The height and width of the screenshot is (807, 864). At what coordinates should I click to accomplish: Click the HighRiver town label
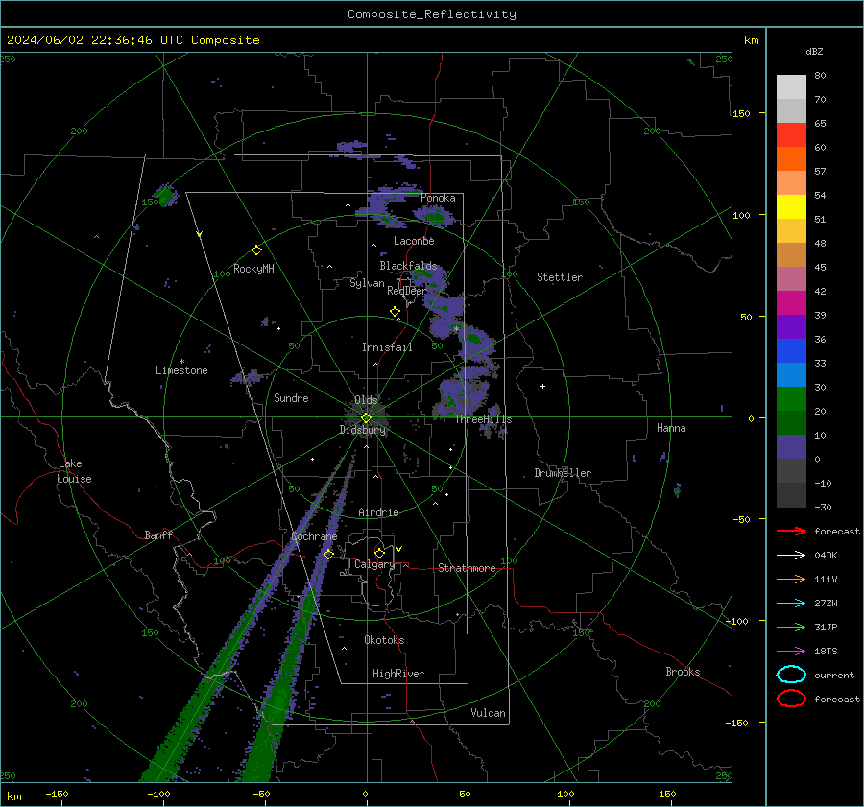click(398, 674)
